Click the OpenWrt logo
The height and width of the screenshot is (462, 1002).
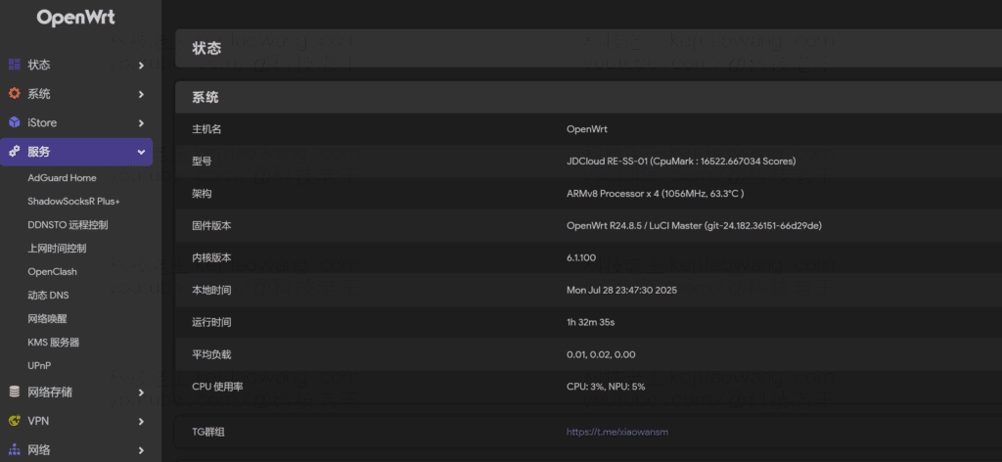76,18
